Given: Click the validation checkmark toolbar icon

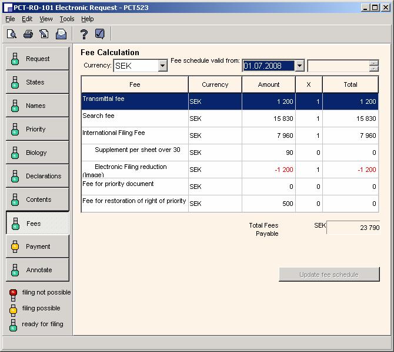Looking at the screenshot, I should pyautogui.click(x=100, y=34).
